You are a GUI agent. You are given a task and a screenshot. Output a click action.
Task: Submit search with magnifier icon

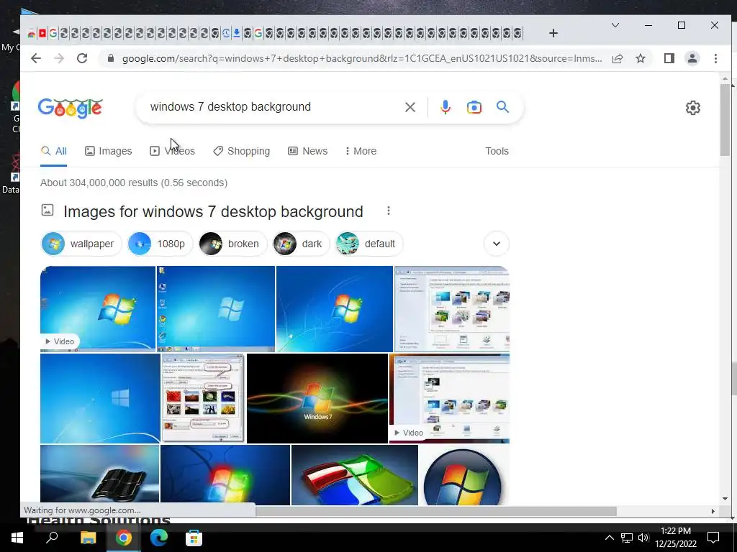pyautogui.click(x=502, y=107)
